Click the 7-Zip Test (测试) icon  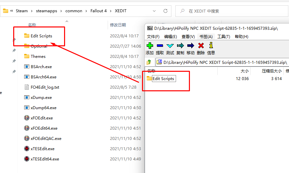pos(170,46)
